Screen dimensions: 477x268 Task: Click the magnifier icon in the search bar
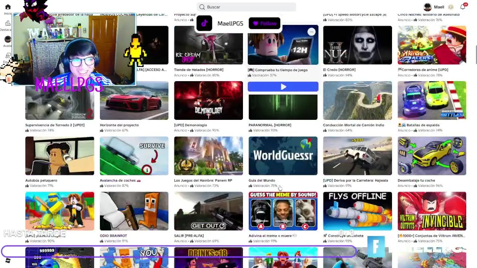(202, 7)
